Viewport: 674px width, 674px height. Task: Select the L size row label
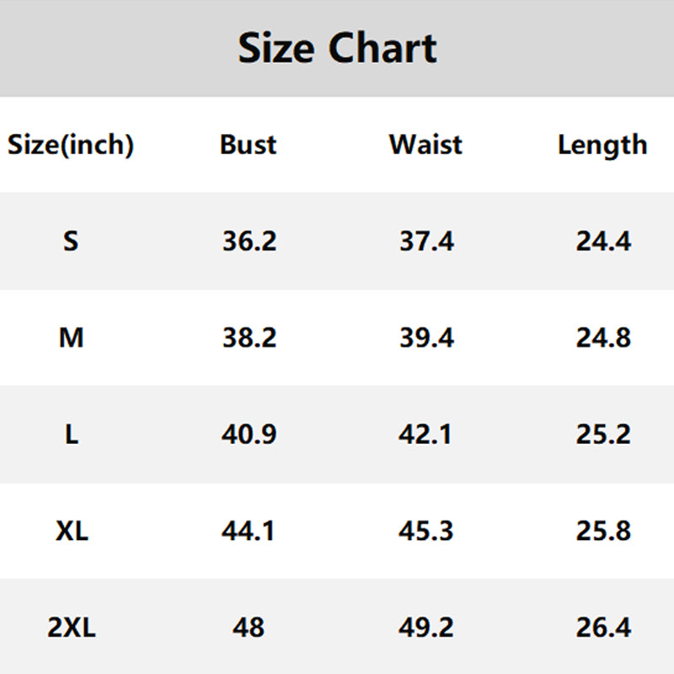(x=71, y=435)
